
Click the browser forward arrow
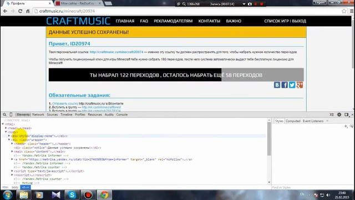click(x=13, y=11)
